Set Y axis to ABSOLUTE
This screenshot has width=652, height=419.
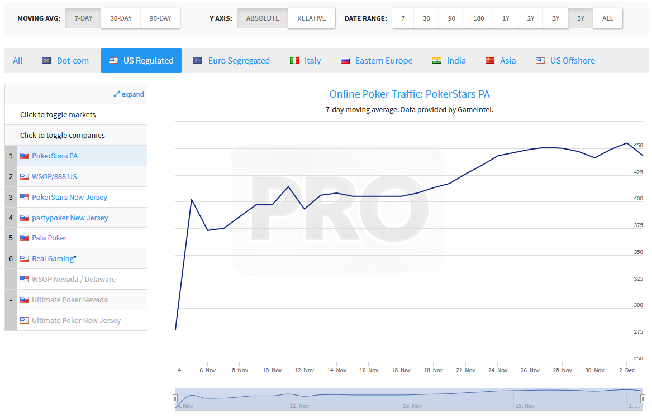(x=263, y=18)
